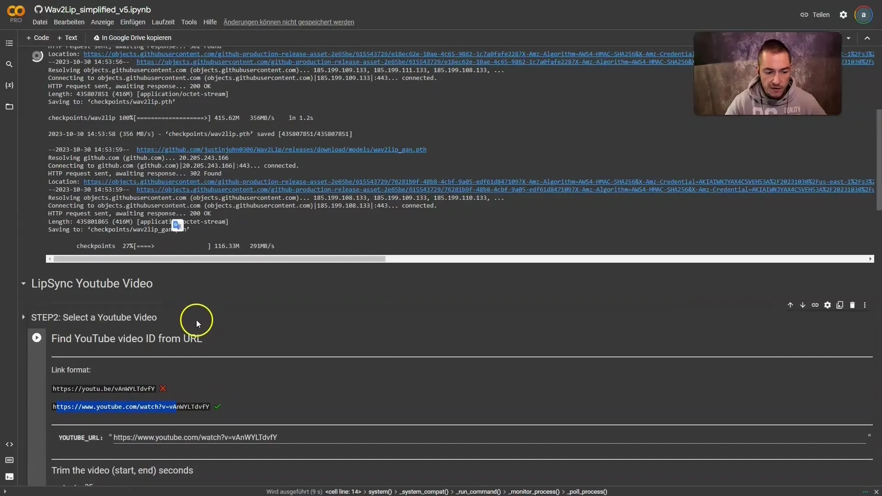Click the search/magnifier sidebar icon
Viewport: 882px width, 496px height.
pos(9,63)
